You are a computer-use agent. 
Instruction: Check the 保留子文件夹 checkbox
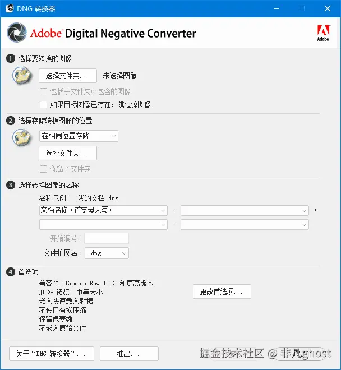point(43,169)
